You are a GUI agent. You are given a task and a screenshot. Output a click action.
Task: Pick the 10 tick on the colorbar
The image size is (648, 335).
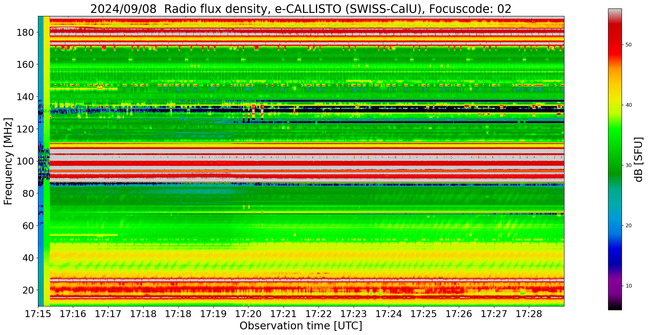click(629, 286)
